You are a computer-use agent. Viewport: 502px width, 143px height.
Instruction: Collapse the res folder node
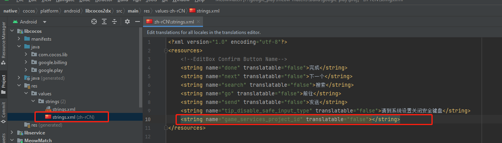pyautogui.click(x=19, y=86)
